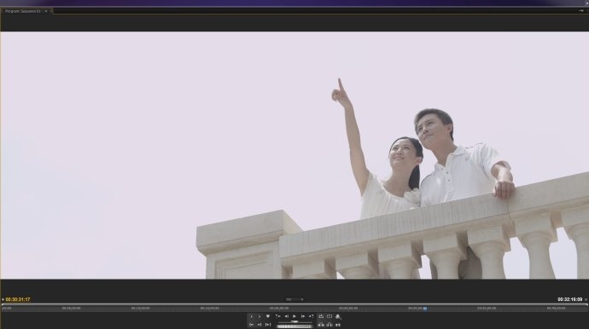Click the playhead marker on time ruler
Viewport: 589px width, 329px height.
click(x=425, y=309)
